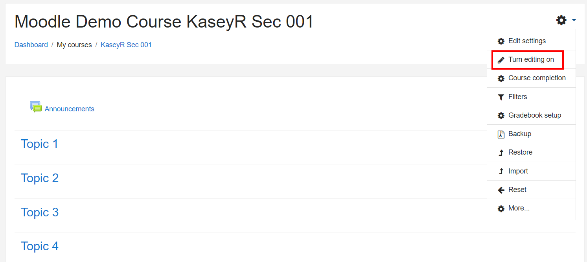Choose Import from the actions menu
This screenshot has width=587, height=262.
pos(518,171)
